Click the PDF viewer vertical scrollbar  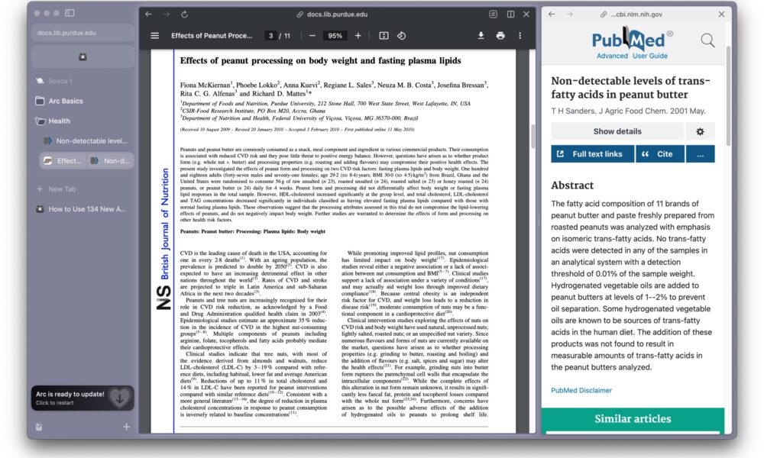coord(533,137)
